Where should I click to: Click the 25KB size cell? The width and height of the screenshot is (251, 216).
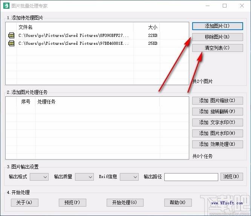coord(153,43)
